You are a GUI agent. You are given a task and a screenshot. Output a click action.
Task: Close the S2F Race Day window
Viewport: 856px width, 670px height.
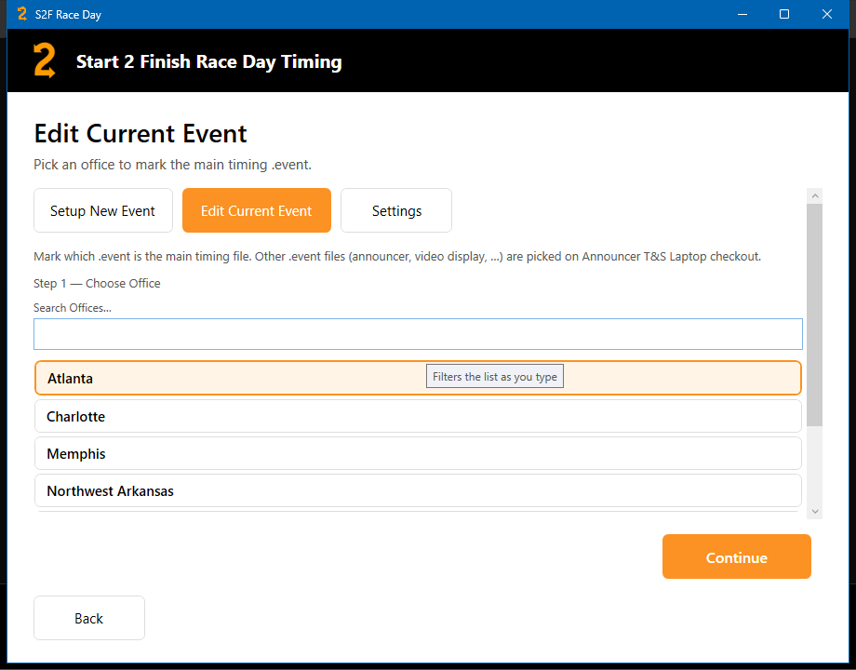pos(827,14)
